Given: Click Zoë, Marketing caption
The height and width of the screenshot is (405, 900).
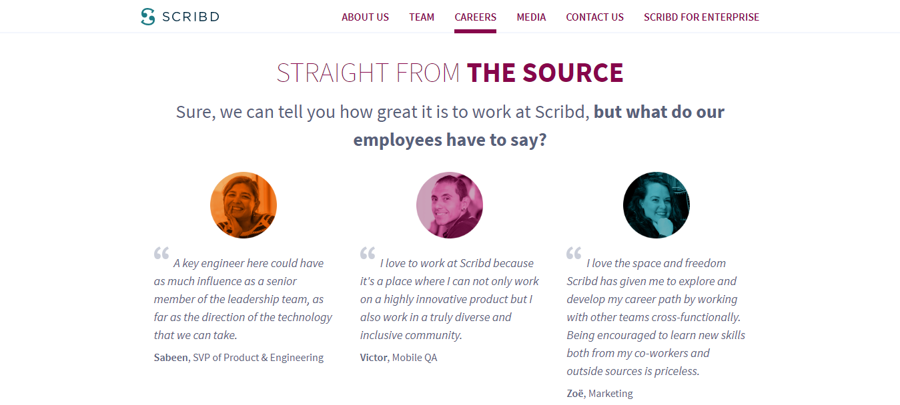Looking at the screenshot, I should tap(600, 394).
